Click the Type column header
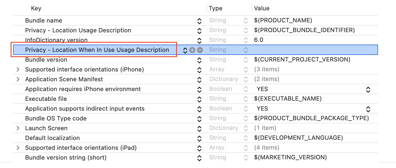 215,8
